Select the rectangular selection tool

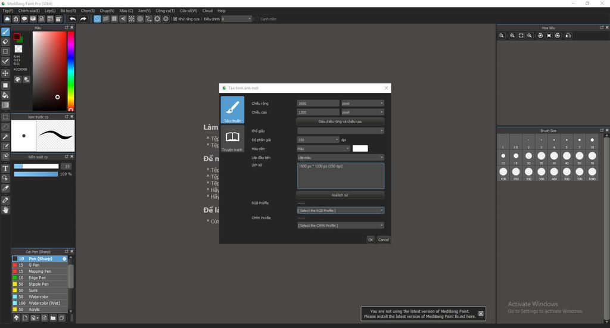coord(5,117)
